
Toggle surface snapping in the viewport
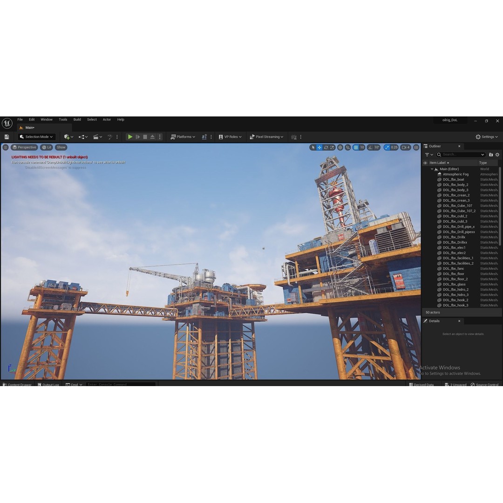click(347, 147)
